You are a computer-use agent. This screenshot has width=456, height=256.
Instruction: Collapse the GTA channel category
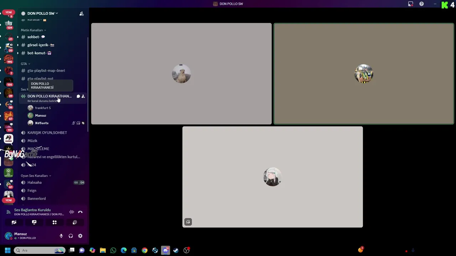25,64
